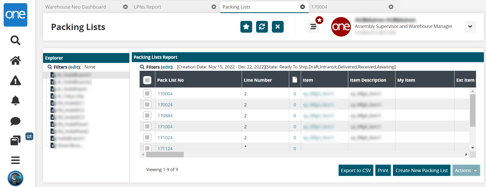Viewport: 486px width, 187px height.
Task: Click last document icon in Explorer tree
Action: tap(53, 145)
